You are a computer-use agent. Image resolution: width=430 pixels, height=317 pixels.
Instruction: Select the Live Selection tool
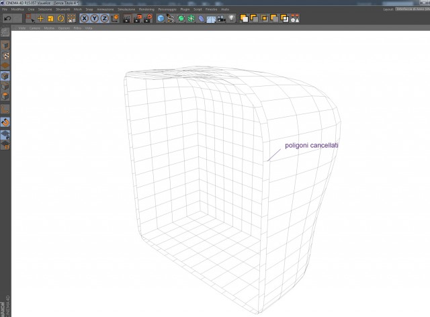[x=30, y=18]
